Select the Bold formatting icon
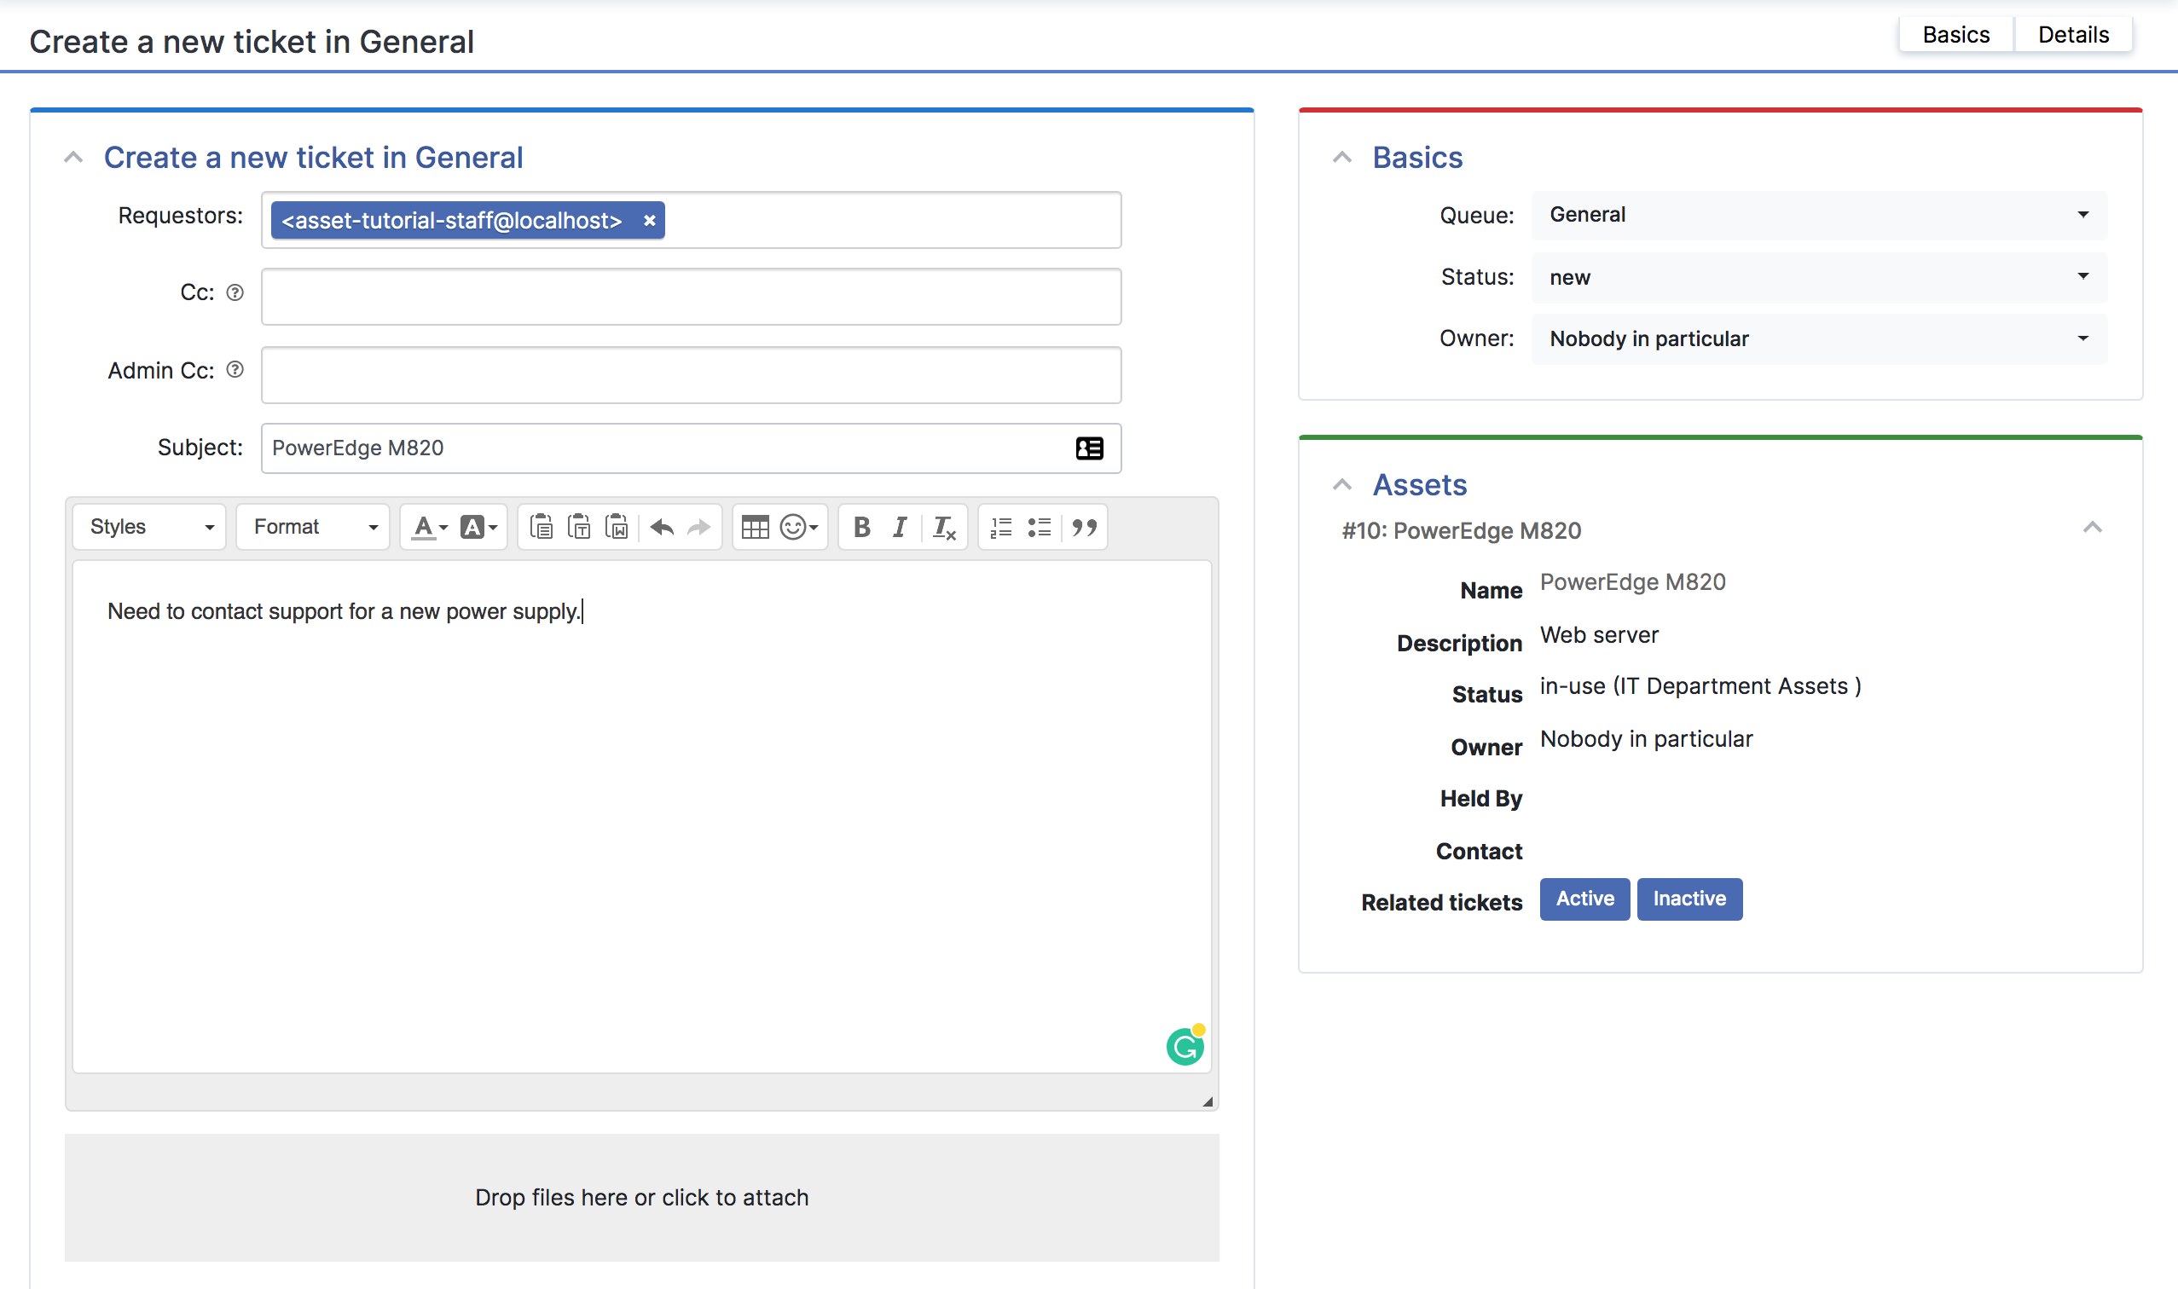The image size is (2178, 1289). coord(861,526)
